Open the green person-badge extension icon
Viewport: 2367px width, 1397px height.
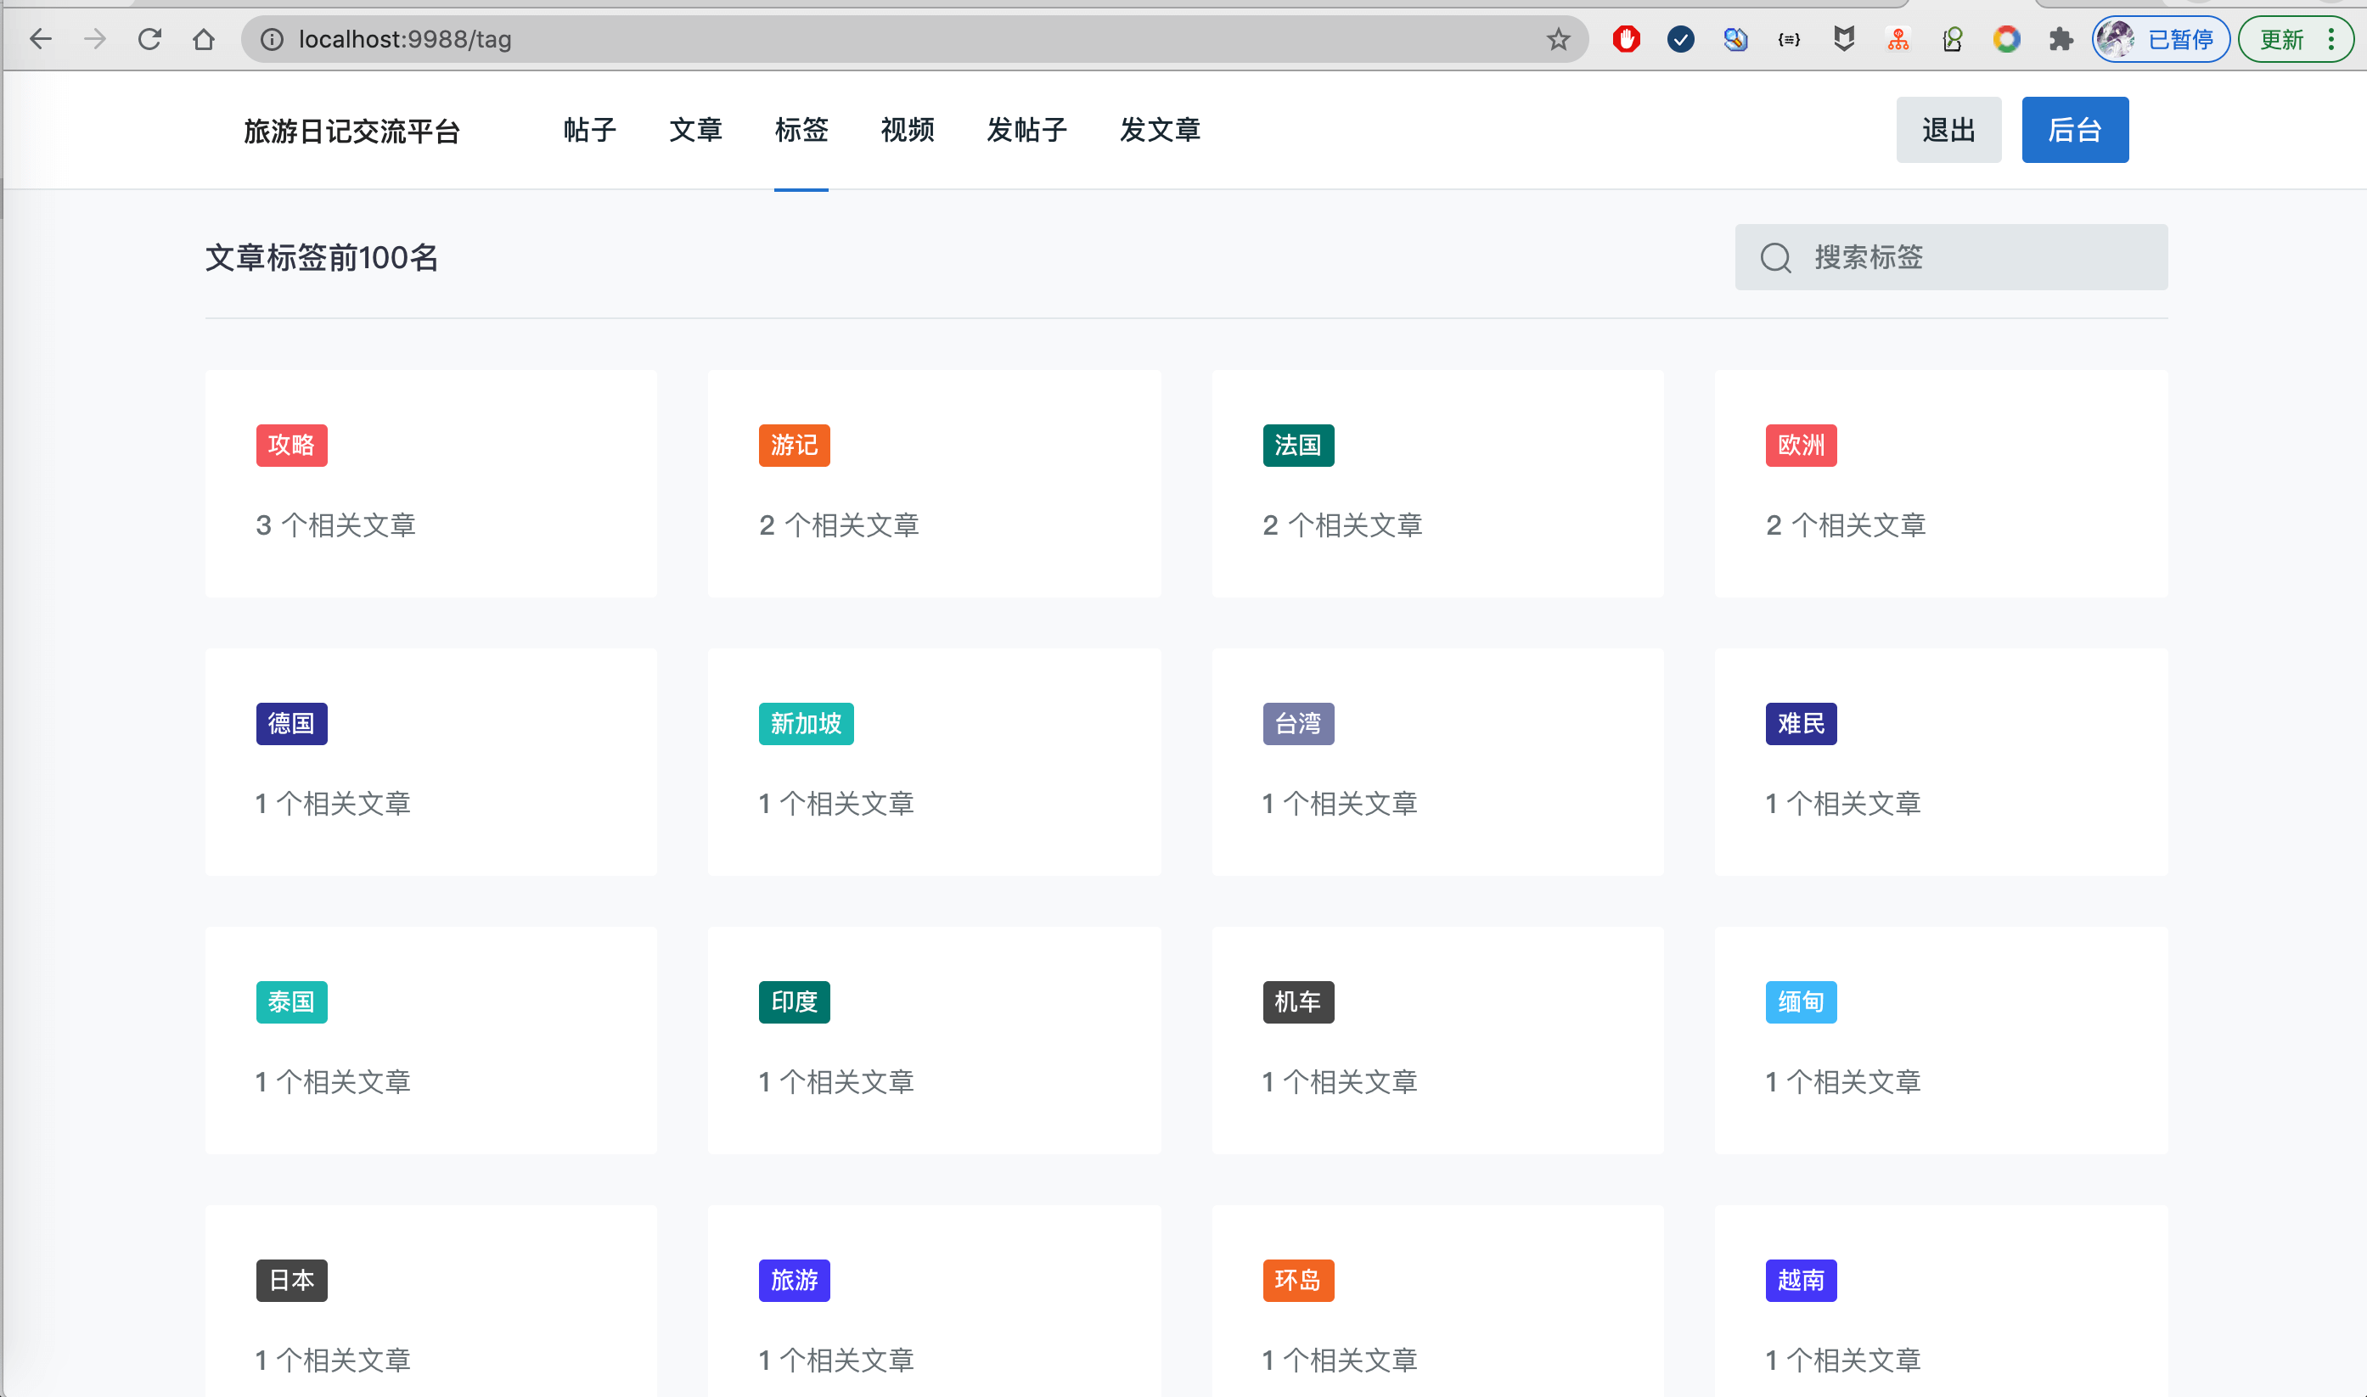coord(1953,38)
